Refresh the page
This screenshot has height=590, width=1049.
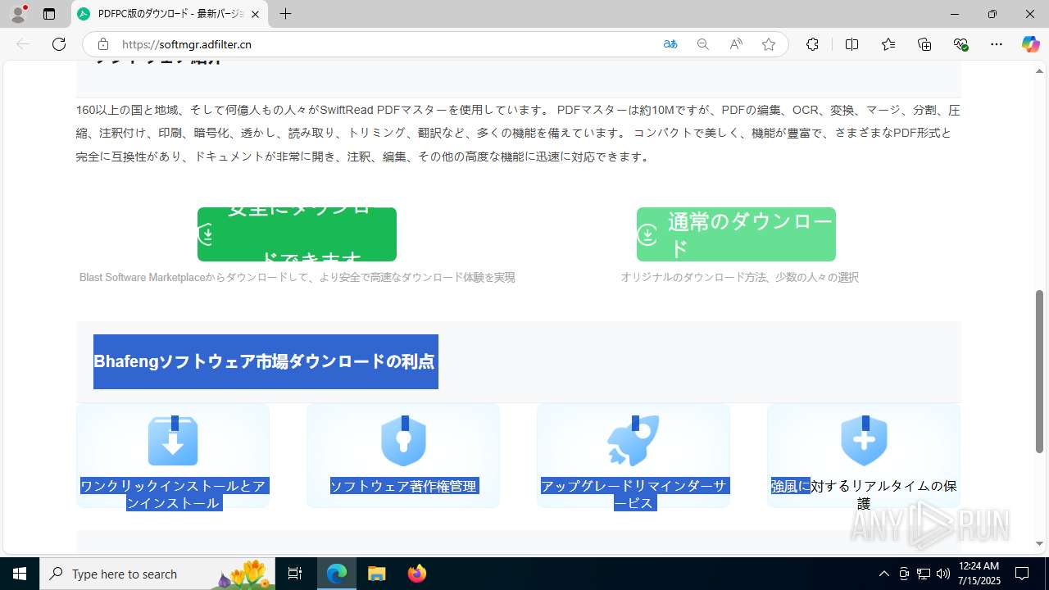(59, 44)
